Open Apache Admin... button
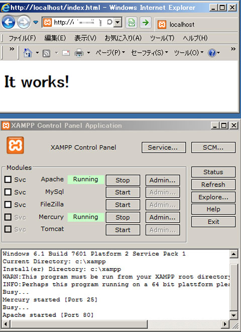The height and width of the screenshot is (332, 241). click(x=163, y=180)
